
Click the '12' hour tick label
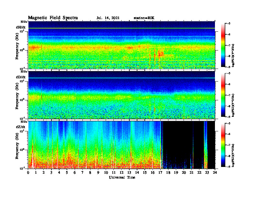pos(122,173)
